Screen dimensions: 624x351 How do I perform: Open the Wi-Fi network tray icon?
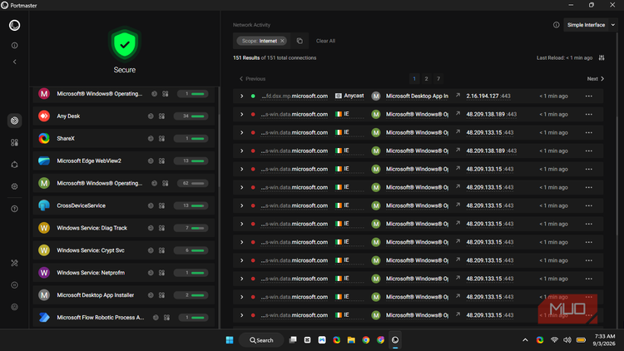[554, 340]
